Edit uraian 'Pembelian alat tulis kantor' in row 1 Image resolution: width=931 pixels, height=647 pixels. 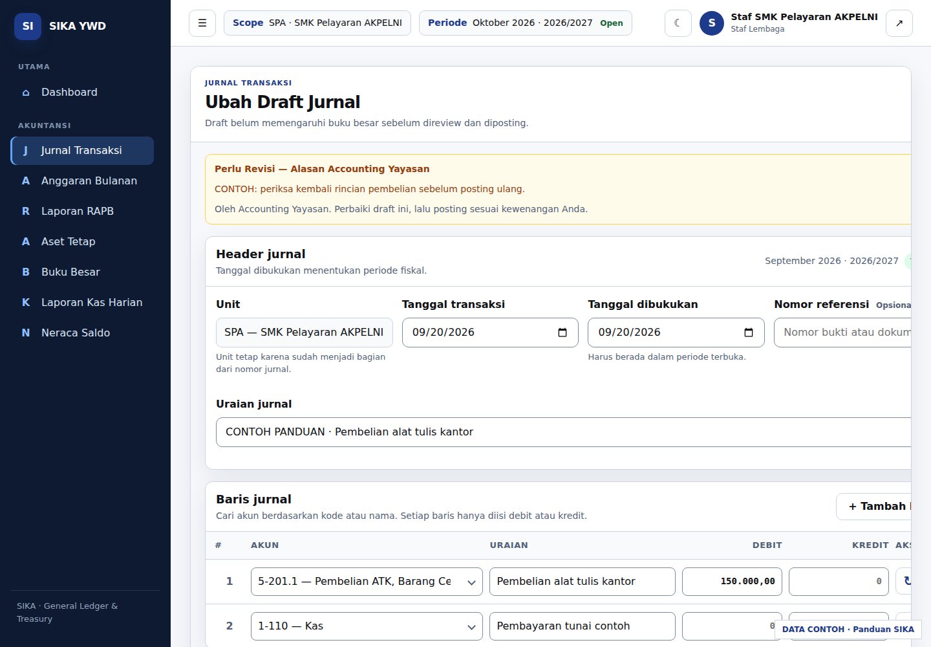tap(583, 582)
